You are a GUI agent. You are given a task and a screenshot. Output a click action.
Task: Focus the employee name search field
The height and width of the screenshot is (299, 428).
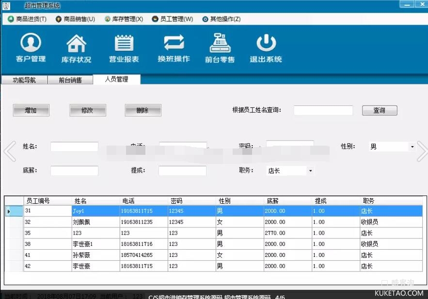pos(323,110)
